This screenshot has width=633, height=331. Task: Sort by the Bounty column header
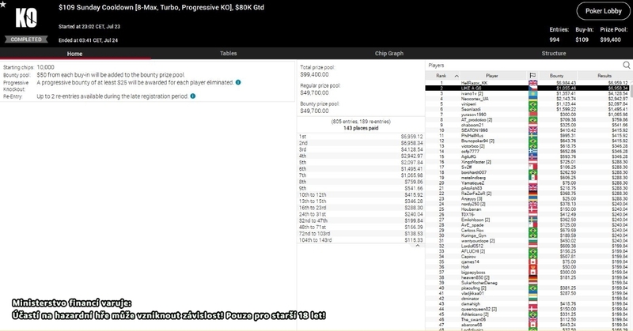tap(556, 75)
